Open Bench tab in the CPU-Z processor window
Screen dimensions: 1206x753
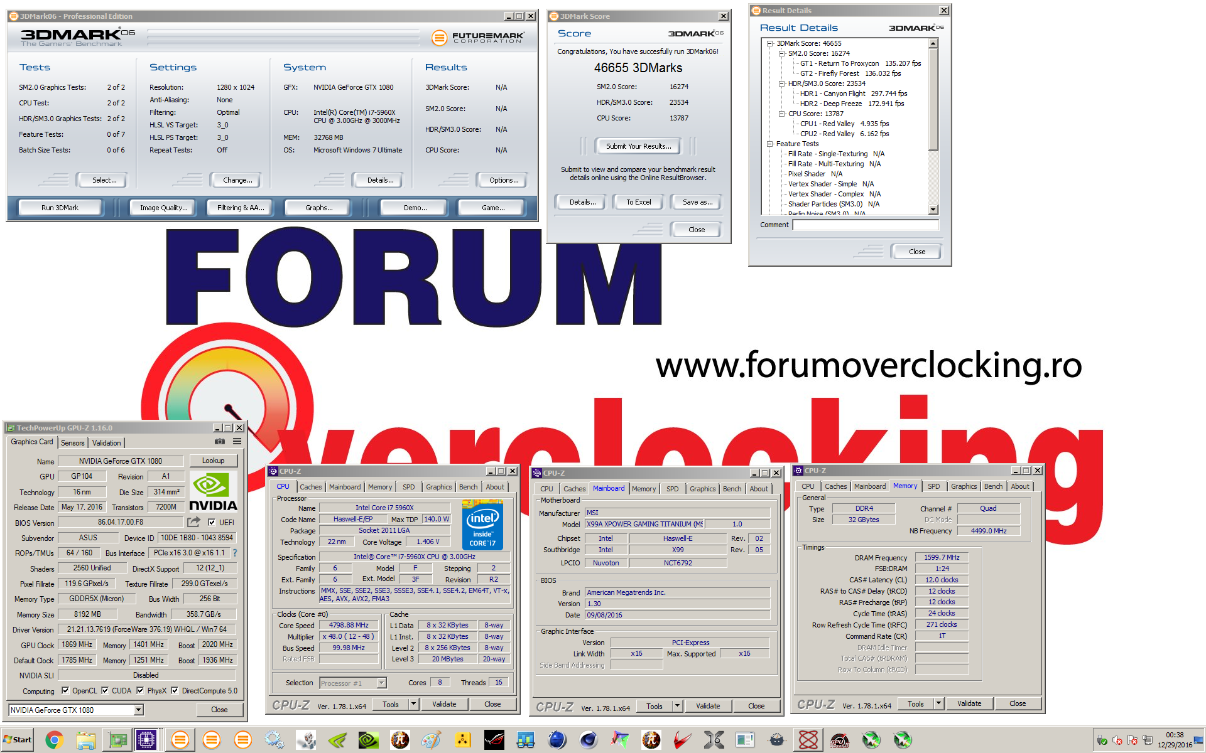(468, 487)
